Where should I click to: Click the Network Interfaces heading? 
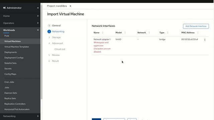[103, 26]
